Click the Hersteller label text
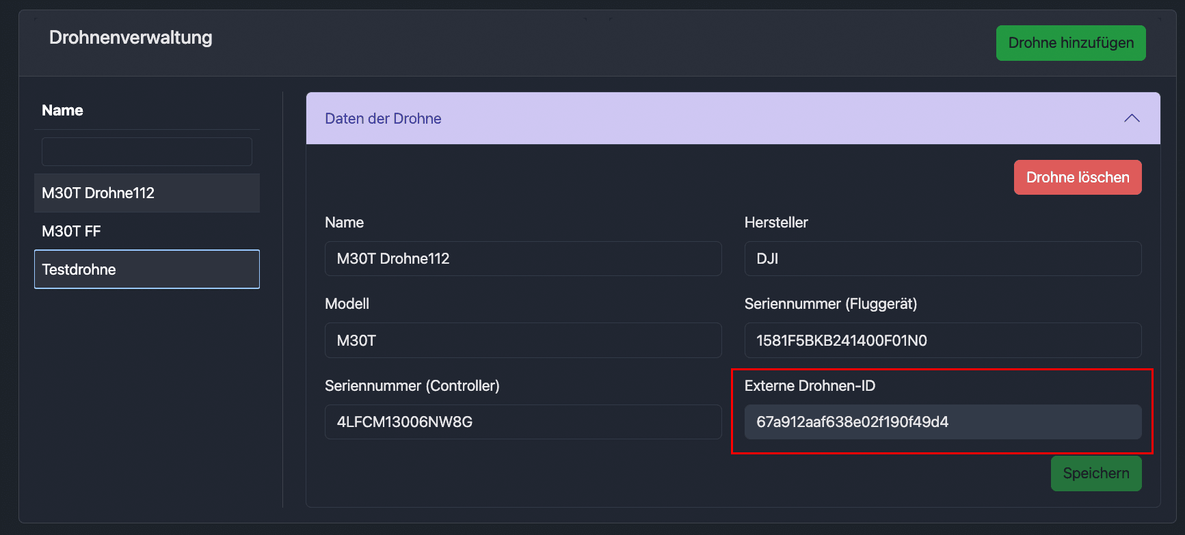Image resolution: width=1185 pixels, height=535 pixels. (776, 223)
